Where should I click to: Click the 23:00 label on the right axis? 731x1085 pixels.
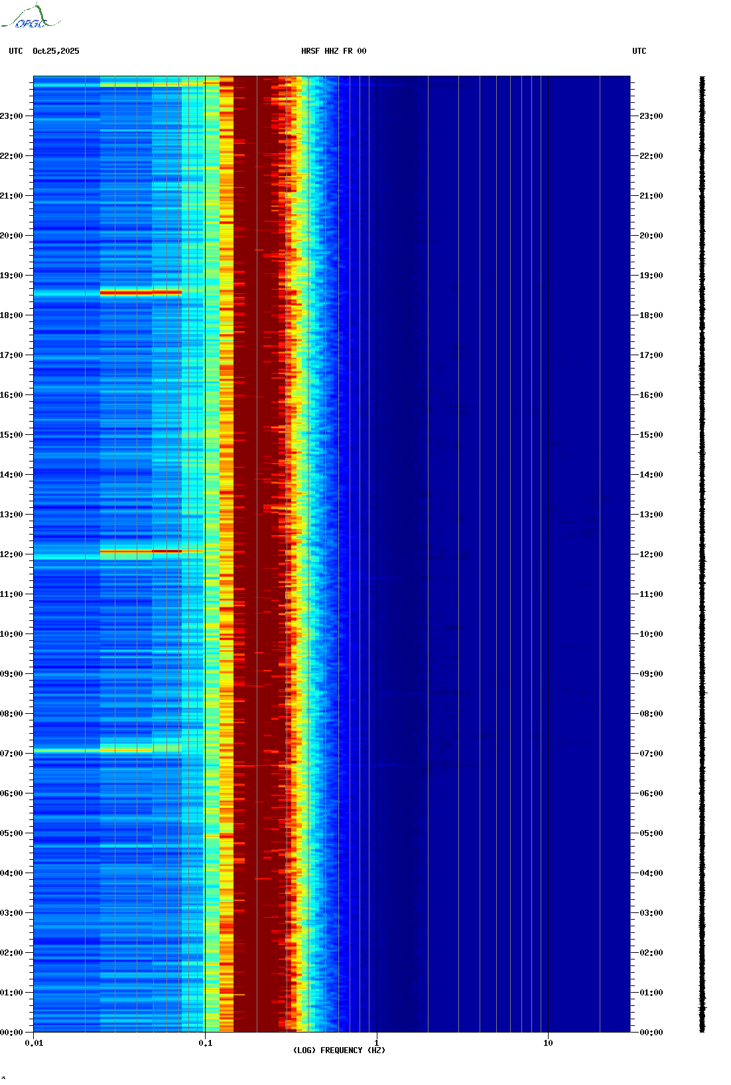651,116
